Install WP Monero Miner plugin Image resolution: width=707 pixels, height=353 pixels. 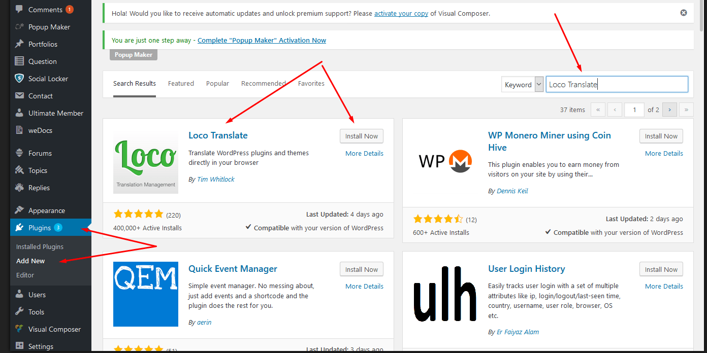(661, 136)
